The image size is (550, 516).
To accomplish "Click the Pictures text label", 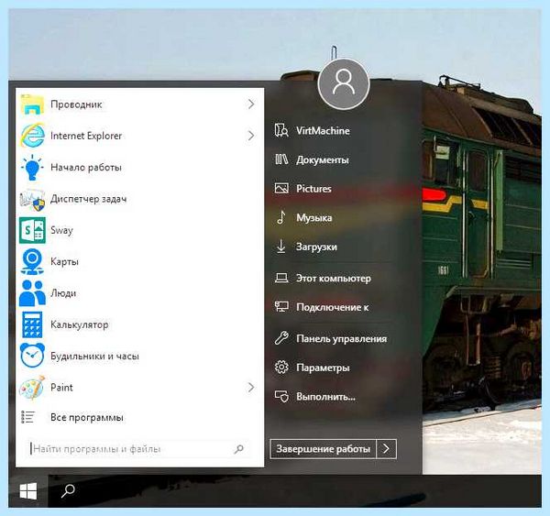I will tap(313, 189).
